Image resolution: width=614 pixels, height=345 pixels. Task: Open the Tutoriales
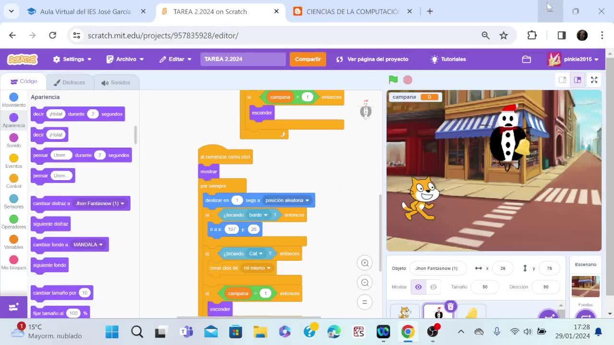point(449,59)
